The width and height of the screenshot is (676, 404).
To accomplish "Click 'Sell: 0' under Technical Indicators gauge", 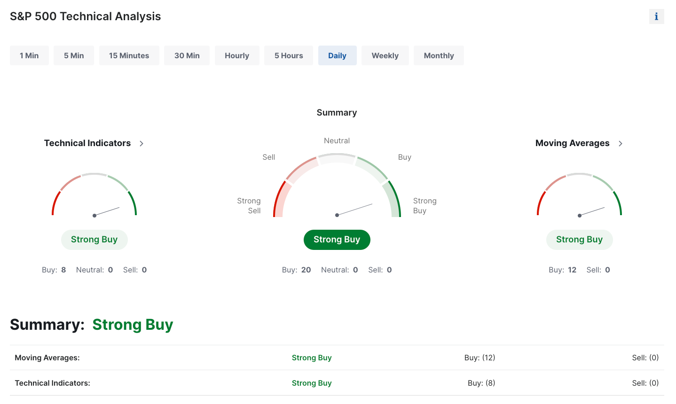I will (135, 270).
